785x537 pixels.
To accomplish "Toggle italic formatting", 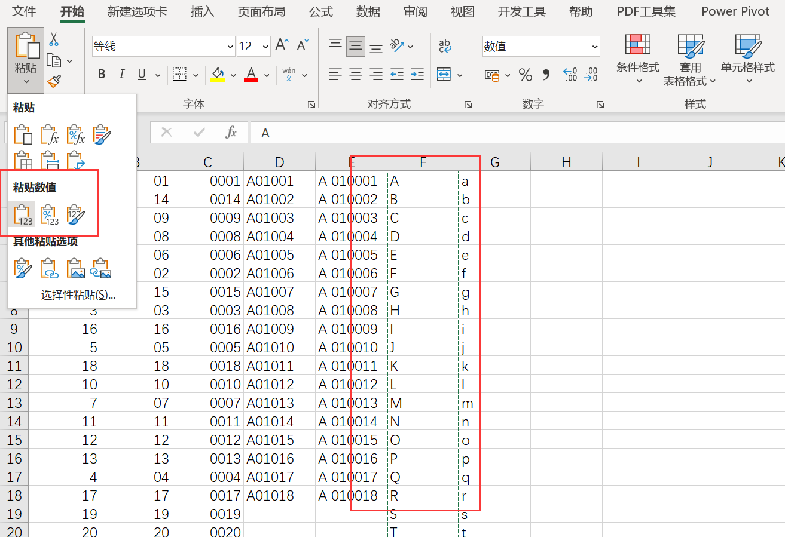I will pyautogui.click(x=121, y=74).
